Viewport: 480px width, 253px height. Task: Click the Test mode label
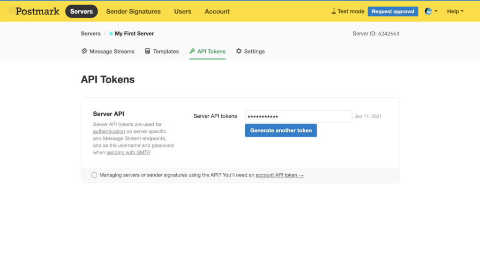coord(351,11)
